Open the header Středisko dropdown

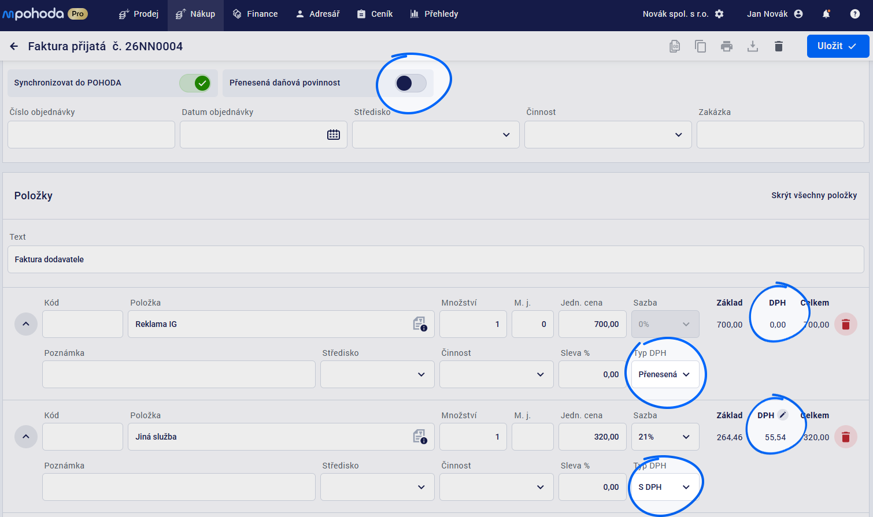coord(436,135)
